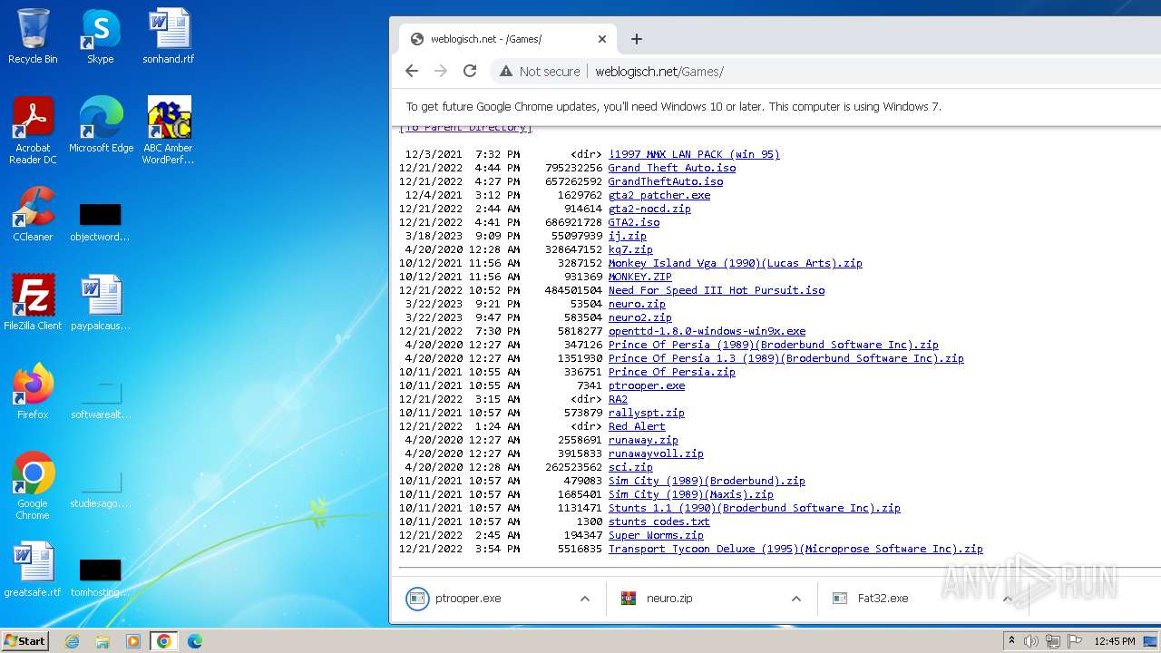1161x653 pixels.
Task: Download kq7.zip file
Action: click(x=630, y=249)
